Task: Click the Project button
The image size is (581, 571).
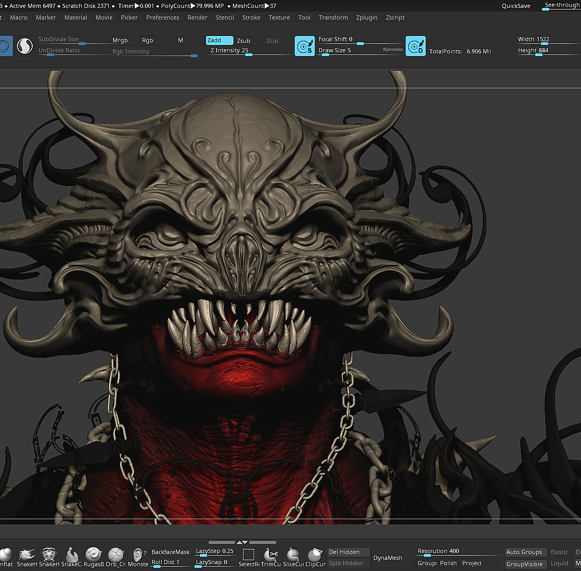Action: tap(471, 563)
